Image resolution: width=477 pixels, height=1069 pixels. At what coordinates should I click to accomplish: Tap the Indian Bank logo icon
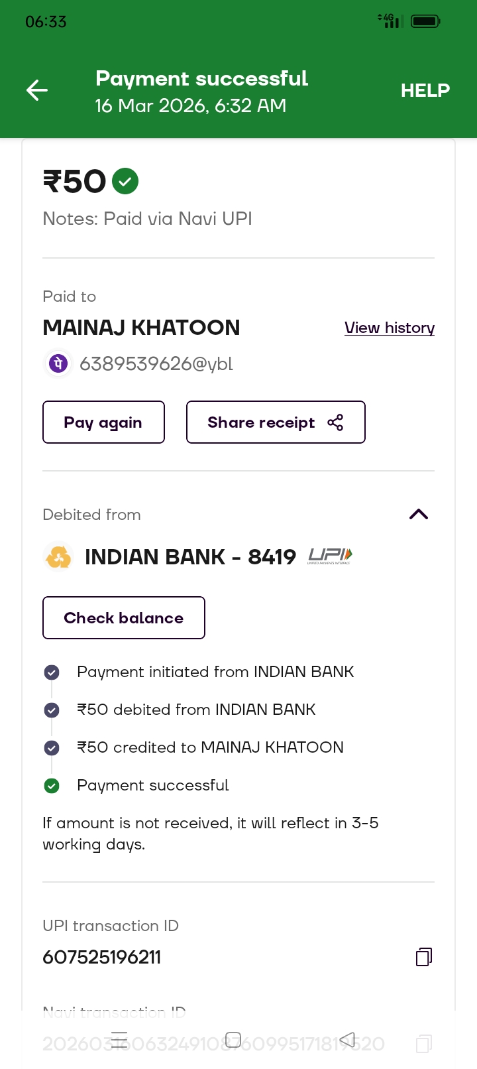point(58,556)
